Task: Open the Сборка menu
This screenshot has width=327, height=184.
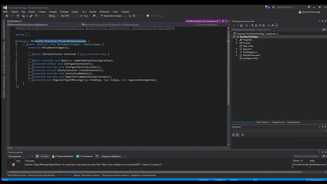Action: click(42, 12)
